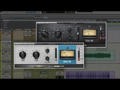The image size is (120, 90).
Task: Click the Input knob on black CLA-76
Action: (x=45, y=33)
